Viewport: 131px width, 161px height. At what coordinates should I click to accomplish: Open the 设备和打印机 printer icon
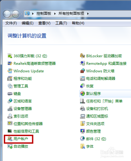[83, 109]
